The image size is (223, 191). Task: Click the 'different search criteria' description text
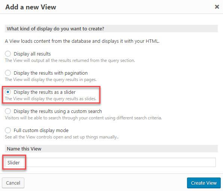(83, 118)
